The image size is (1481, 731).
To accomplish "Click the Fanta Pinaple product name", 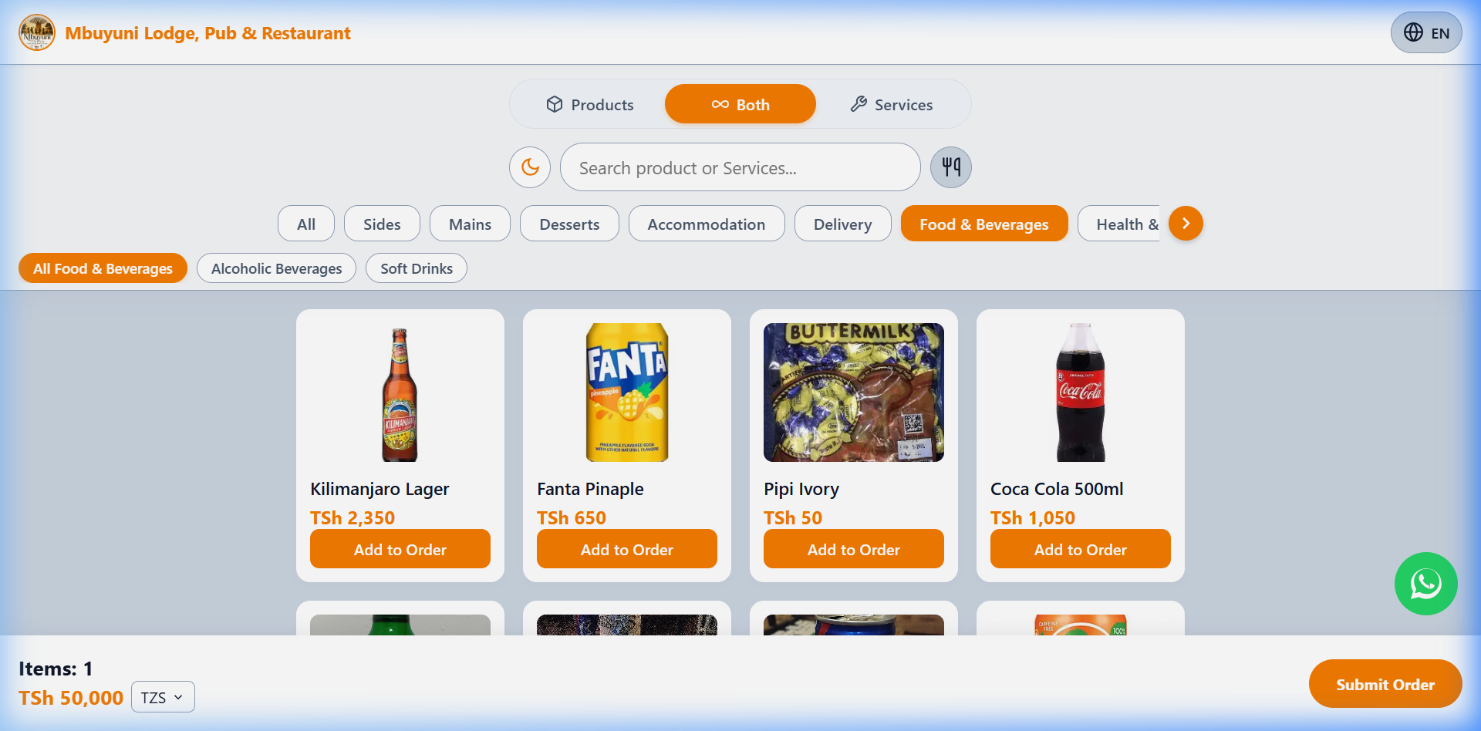I will [x=590, y=489].
